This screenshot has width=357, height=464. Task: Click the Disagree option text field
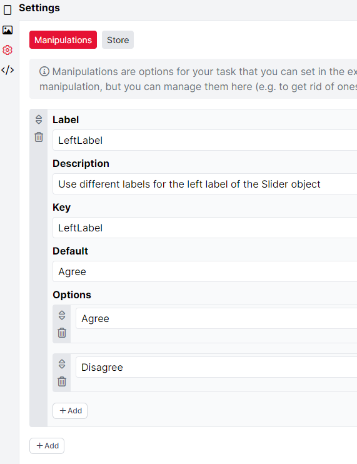[x=216, y=367]
